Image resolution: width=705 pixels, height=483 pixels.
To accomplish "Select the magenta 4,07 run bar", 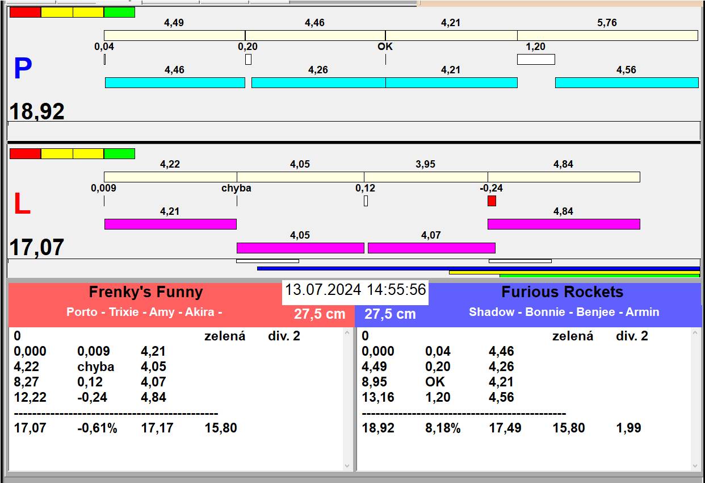I will 431,248.
